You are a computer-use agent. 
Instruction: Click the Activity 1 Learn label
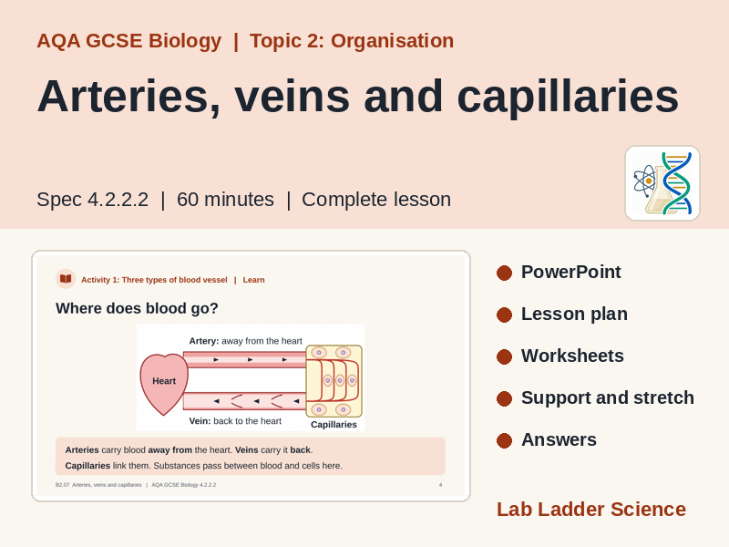(173, 280)
